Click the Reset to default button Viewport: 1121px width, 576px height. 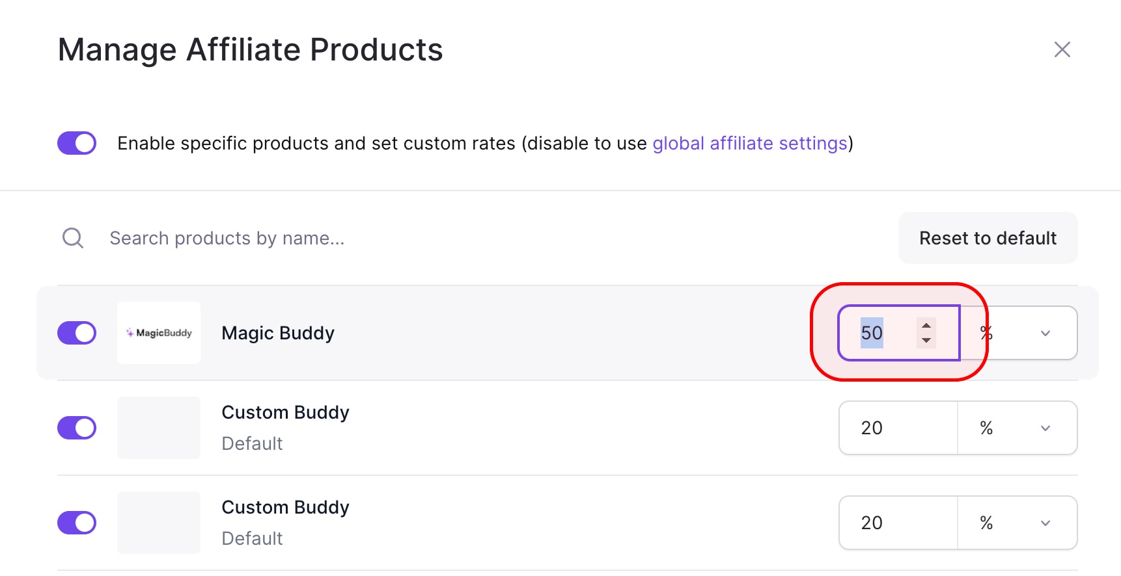pos(987,238)
